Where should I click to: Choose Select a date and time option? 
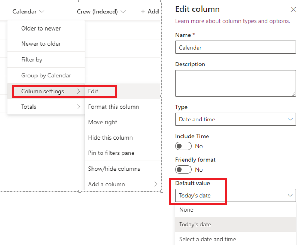207,239
